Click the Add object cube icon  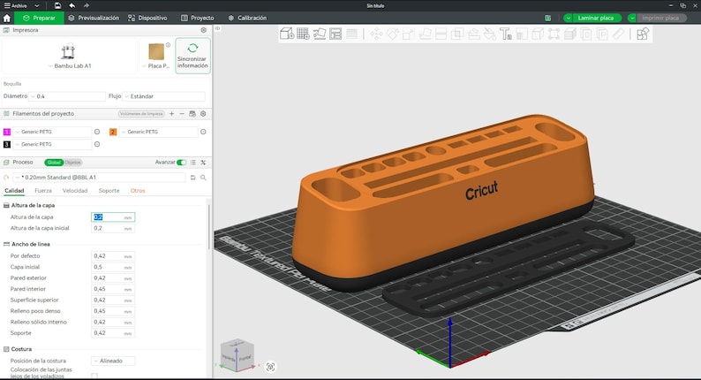287,34
